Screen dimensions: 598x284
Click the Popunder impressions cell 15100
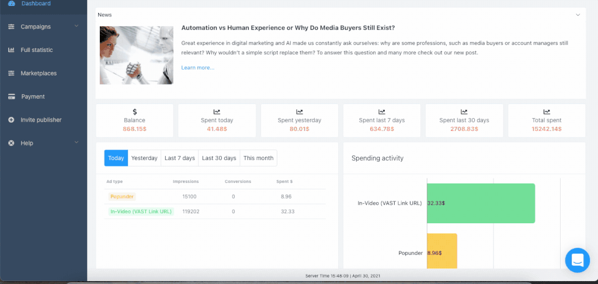[189, 196]
